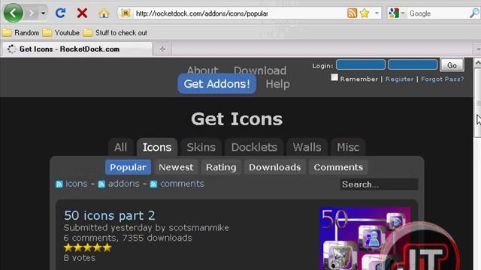Open the Register link

pyautogui.click(x=399, y=79)
